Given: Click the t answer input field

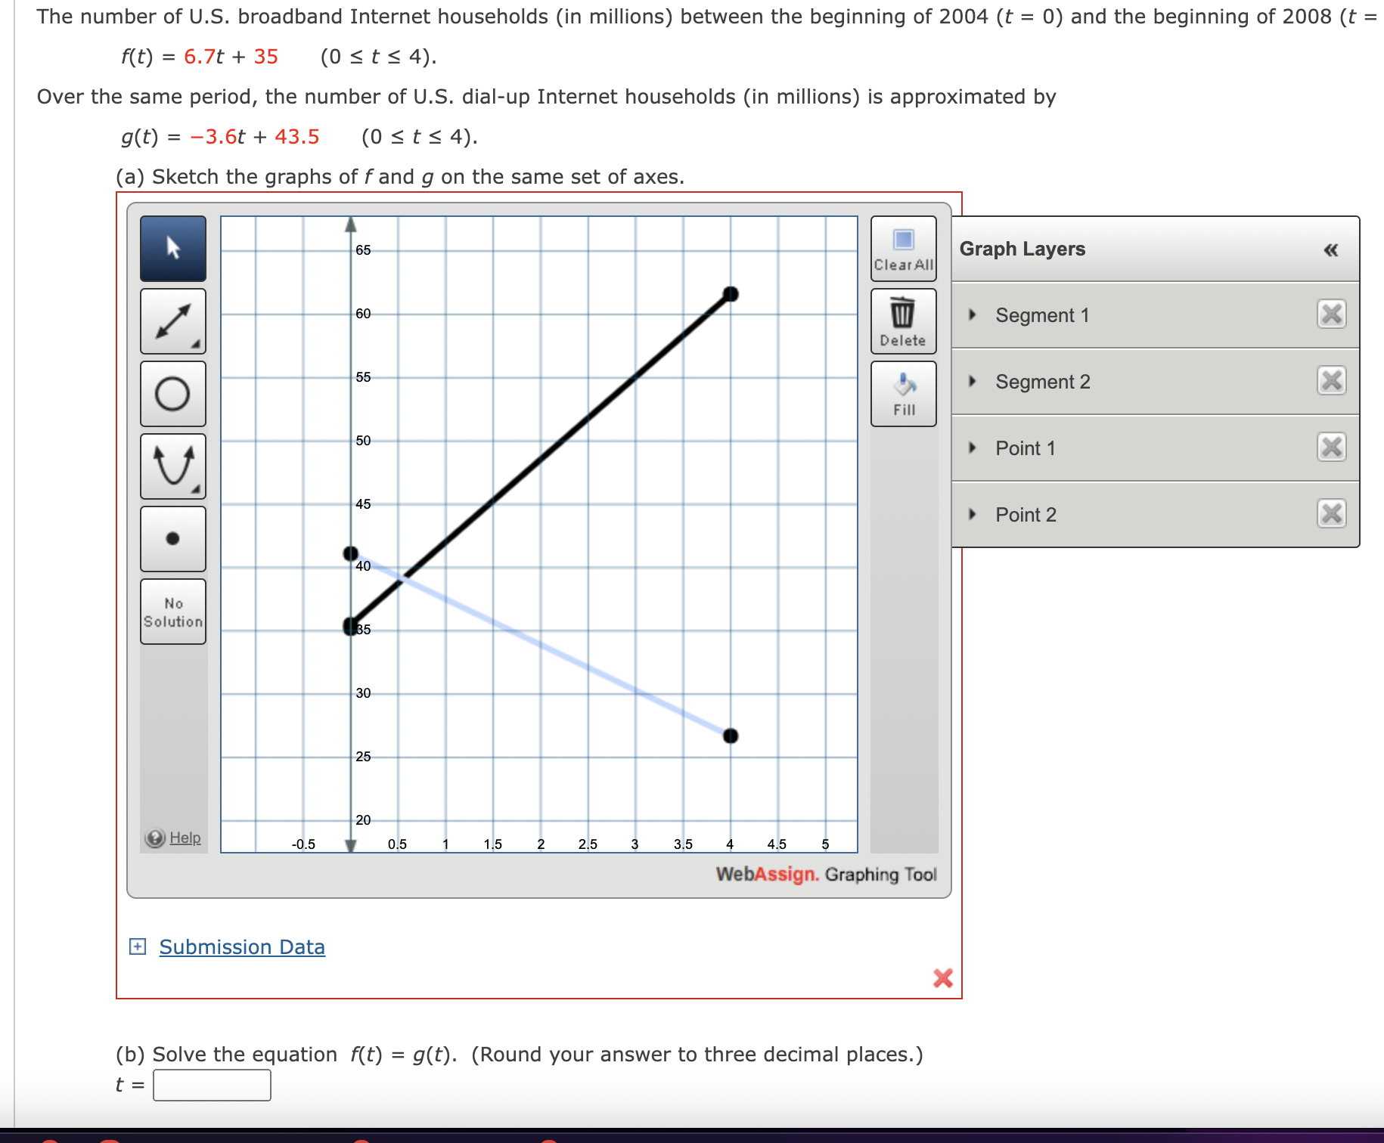Looking at the screenshot, I should (212, 1085).
